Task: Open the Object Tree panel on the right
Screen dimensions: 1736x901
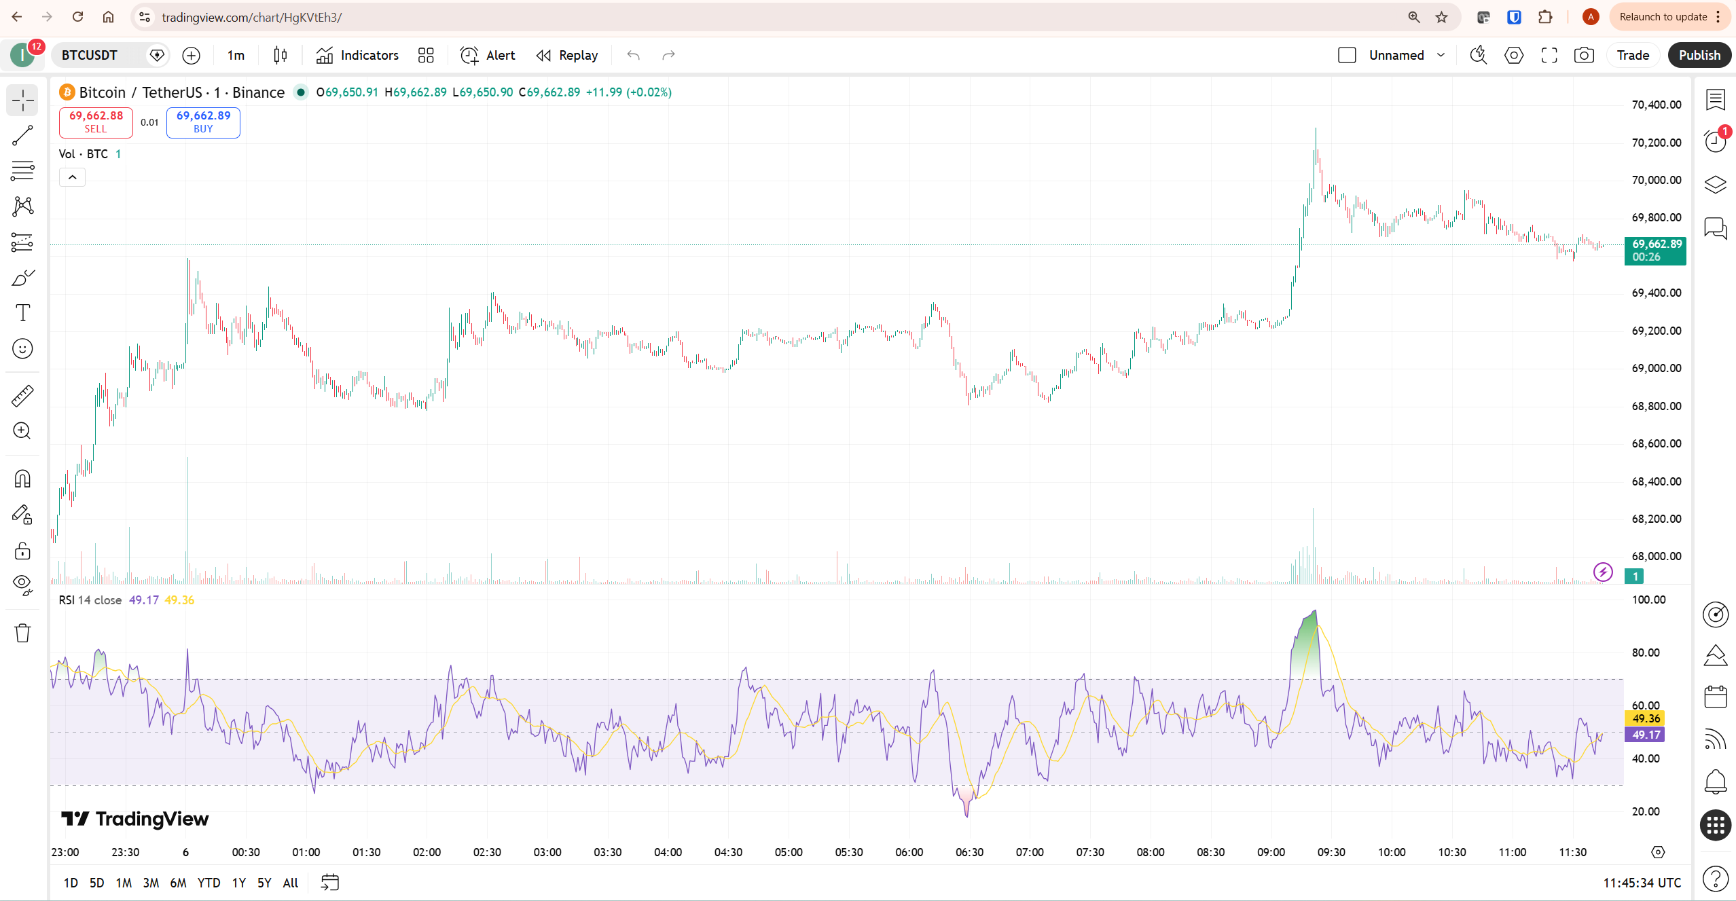Action: click(1715, 184)
